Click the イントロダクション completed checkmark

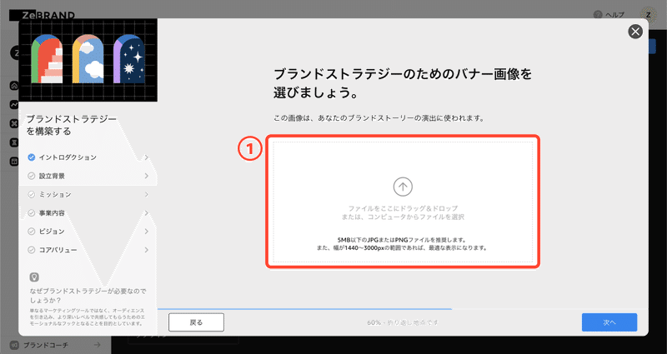(x=31, y=157)
